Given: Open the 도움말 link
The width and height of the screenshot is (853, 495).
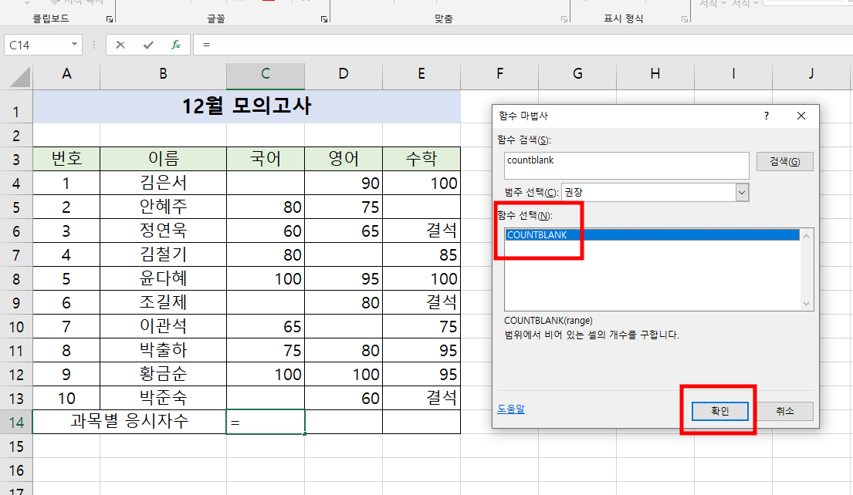Looking at the screenshot, I should click(x=511, y=409).
